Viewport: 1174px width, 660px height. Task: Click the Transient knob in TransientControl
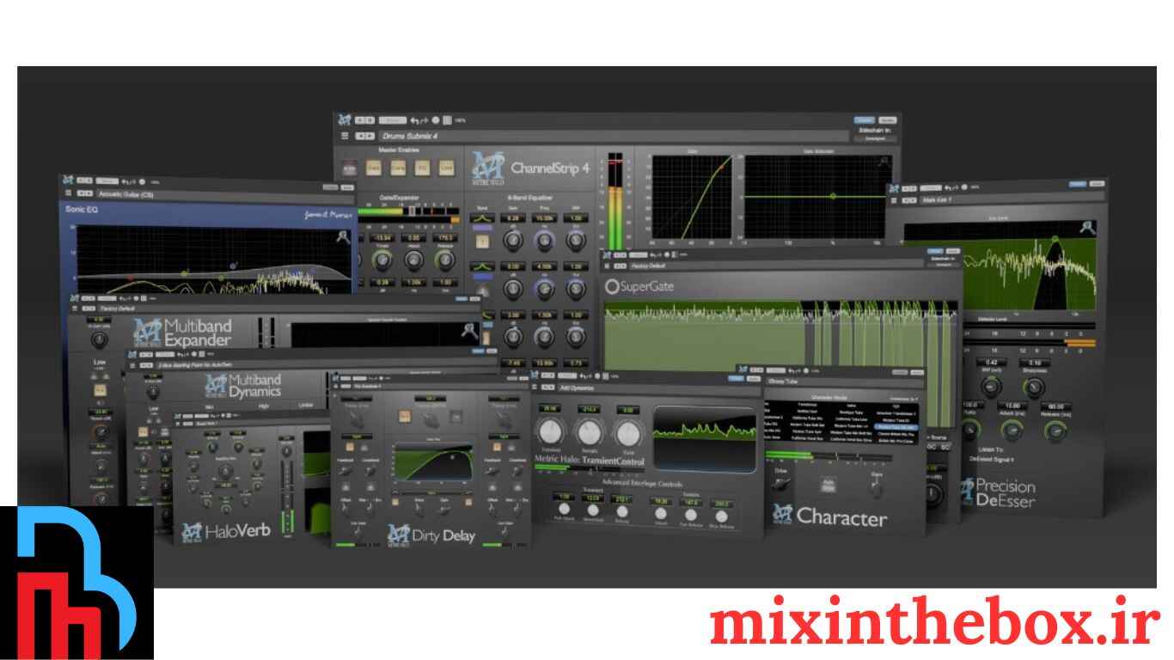click(549, 432)
